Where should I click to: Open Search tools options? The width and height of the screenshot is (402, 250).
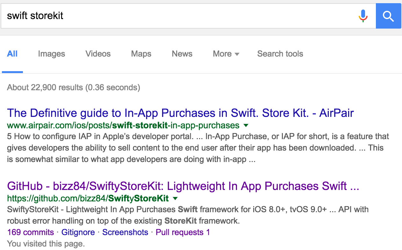[280, 54]
